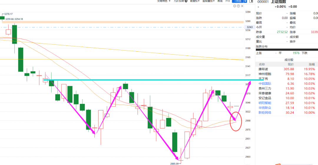Open the help question mark icon

pyautogui.click(x=238, y=6)
